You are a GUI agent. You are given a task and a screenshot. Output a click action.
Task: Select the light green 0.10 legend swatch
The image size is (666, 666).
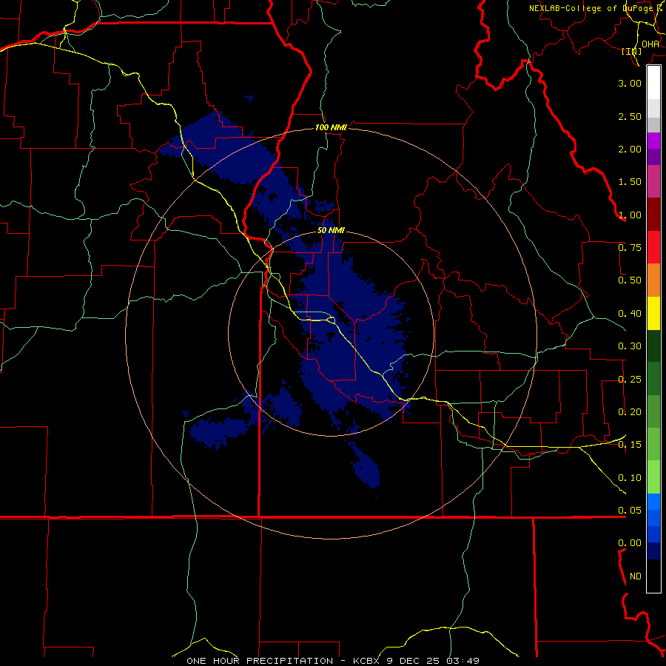coord(653,477)
